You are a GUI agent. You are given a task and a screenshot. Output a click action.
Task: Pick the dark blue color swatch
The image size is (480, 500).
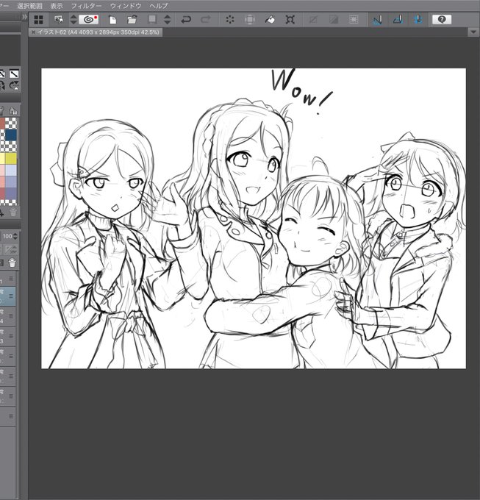11,135
